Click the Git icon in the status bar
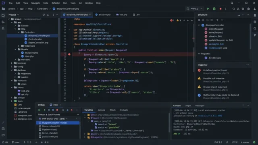This screenshot has width=258, height=145. [x=5, y=142]
